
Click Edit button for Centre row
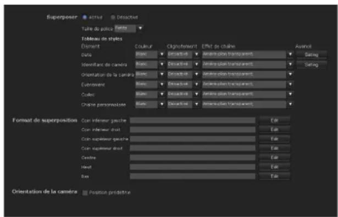tap(274, 158)
